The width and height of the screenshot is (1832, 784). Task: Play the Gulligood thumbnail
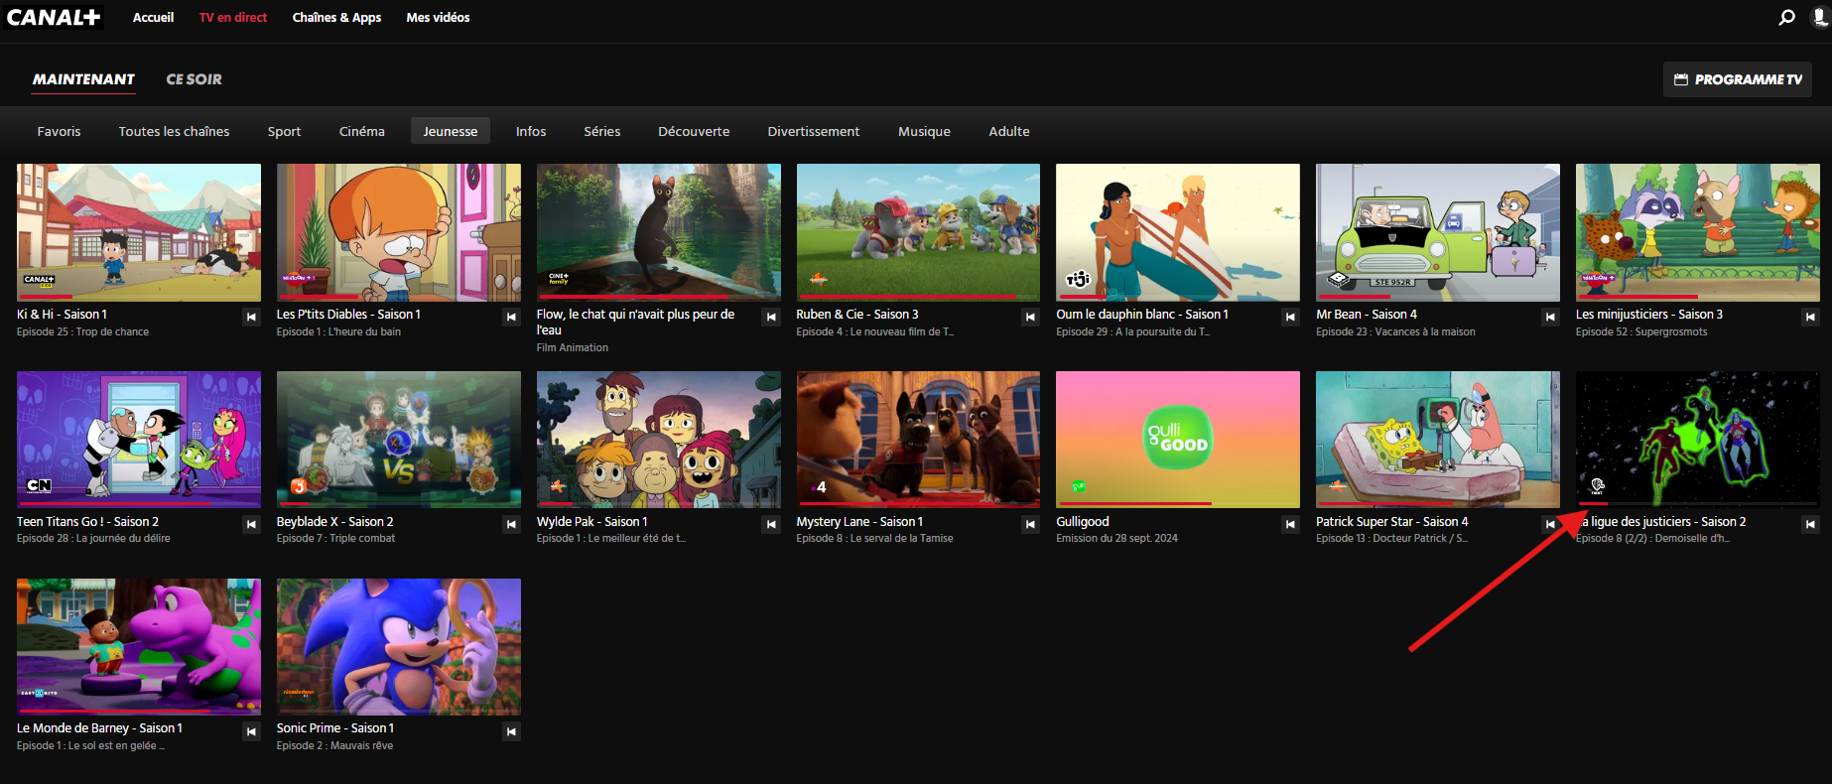coord(1178,440)
